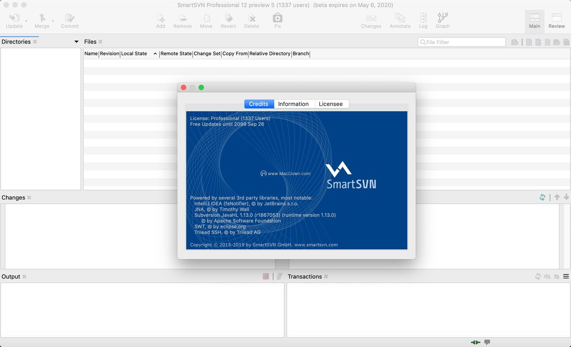Click the refresh icon in Changes panel

point(542,197)
